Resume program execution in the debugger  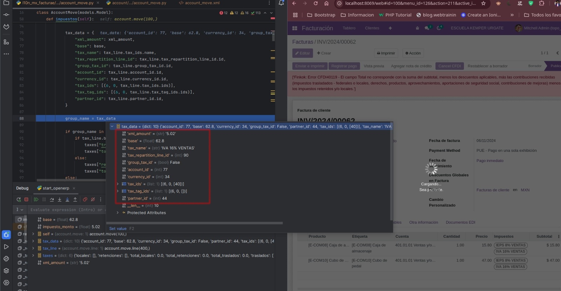tap(36, 199)
